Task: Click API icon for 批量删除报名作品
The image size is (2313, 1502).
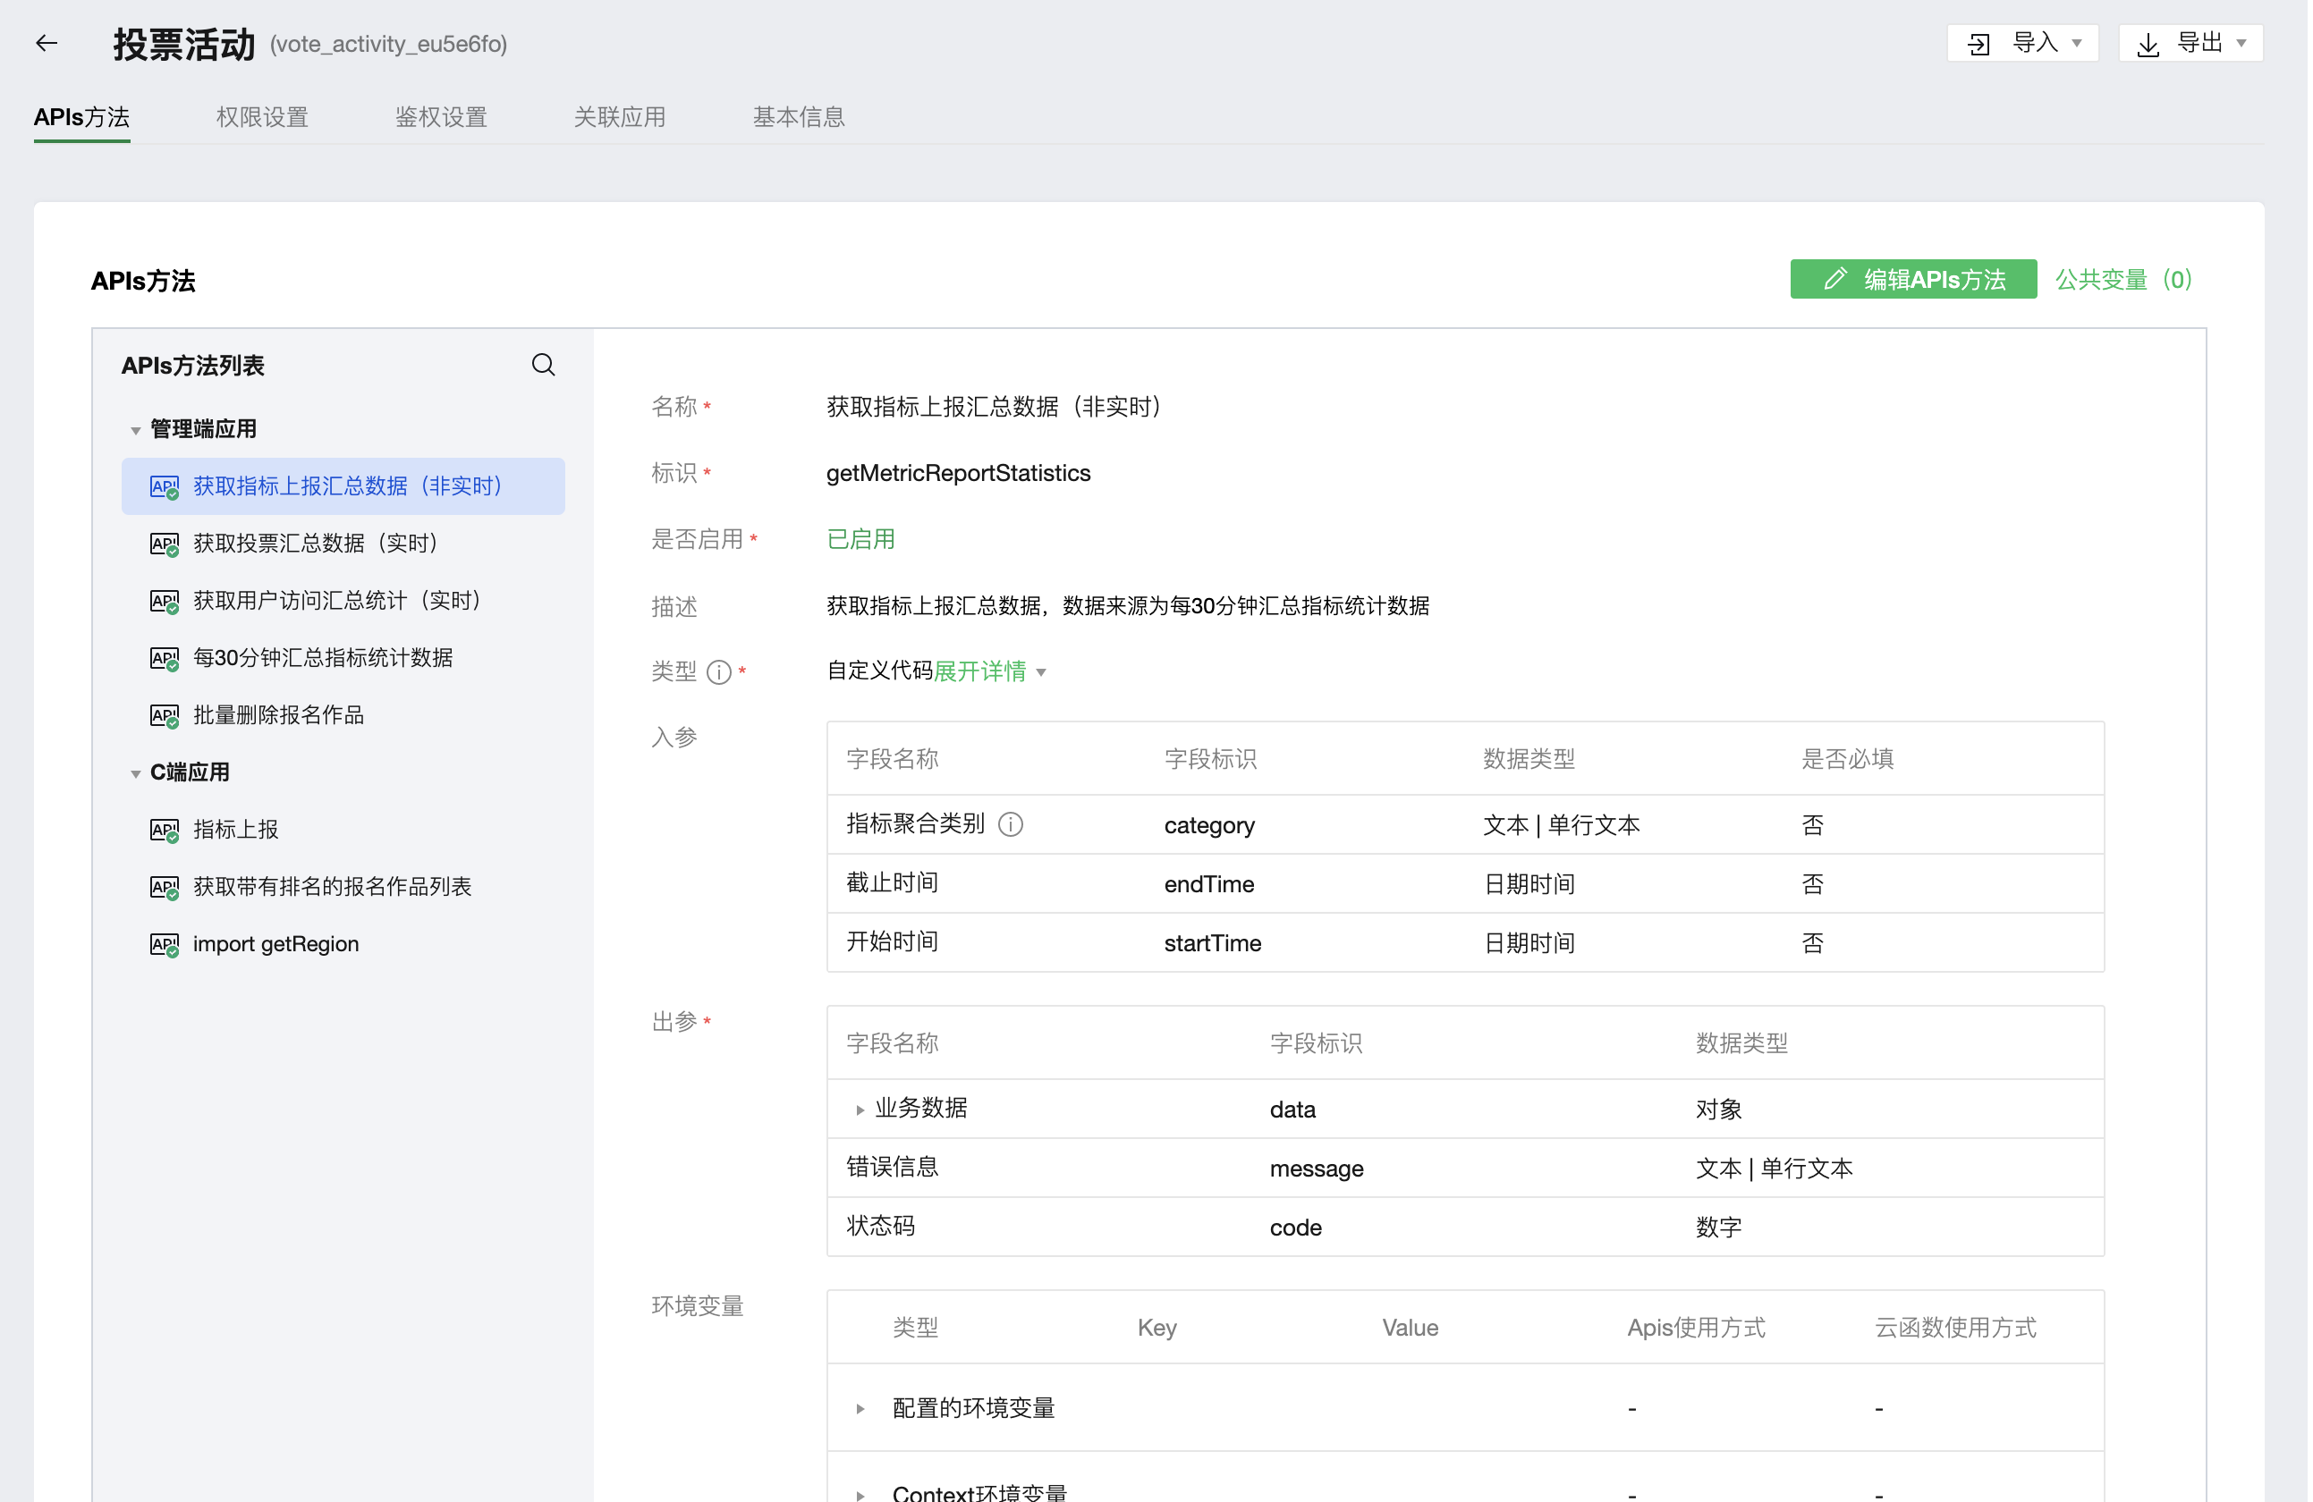Action: point(165,716)
